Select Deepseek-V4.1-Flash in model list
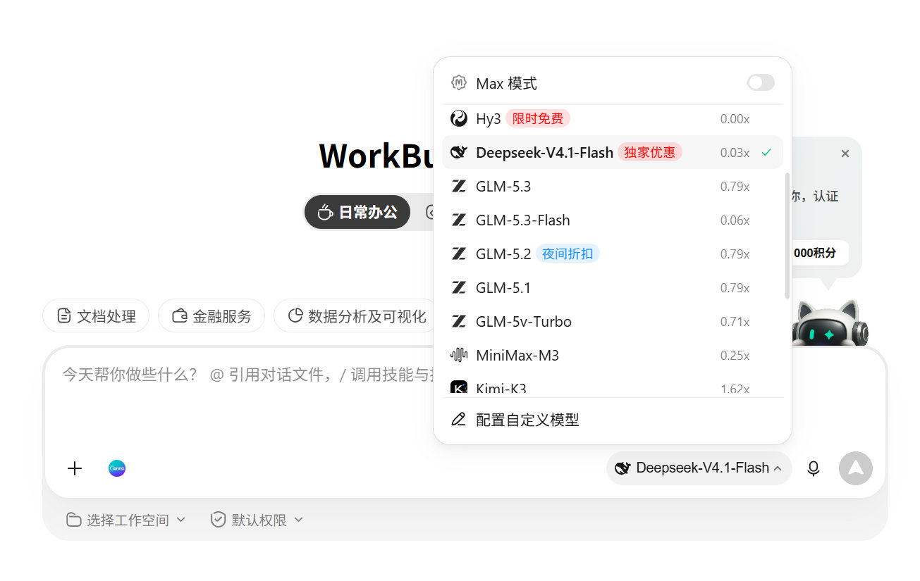Image resolution: width=920 pixels, height=581 pixels. point(612,152)
